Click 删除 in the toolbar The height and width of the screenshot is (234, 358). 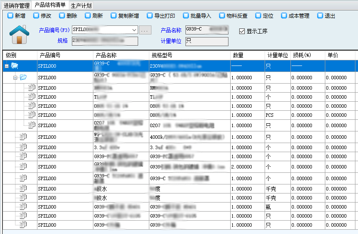(68, 16)
